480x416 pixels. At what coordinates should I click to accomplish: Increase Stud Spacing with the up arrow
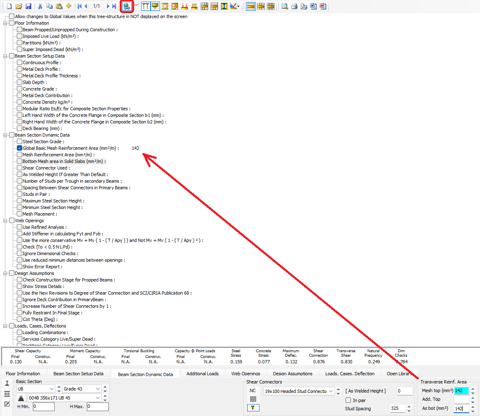408,407
